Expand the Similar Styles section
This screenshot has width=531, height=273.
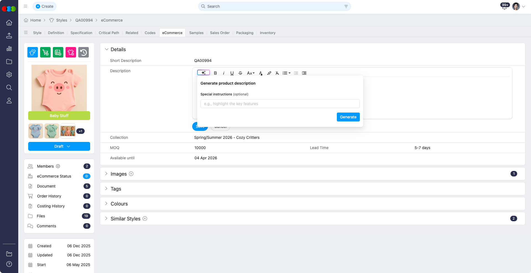pyautogui.click(x=106, y=219)
